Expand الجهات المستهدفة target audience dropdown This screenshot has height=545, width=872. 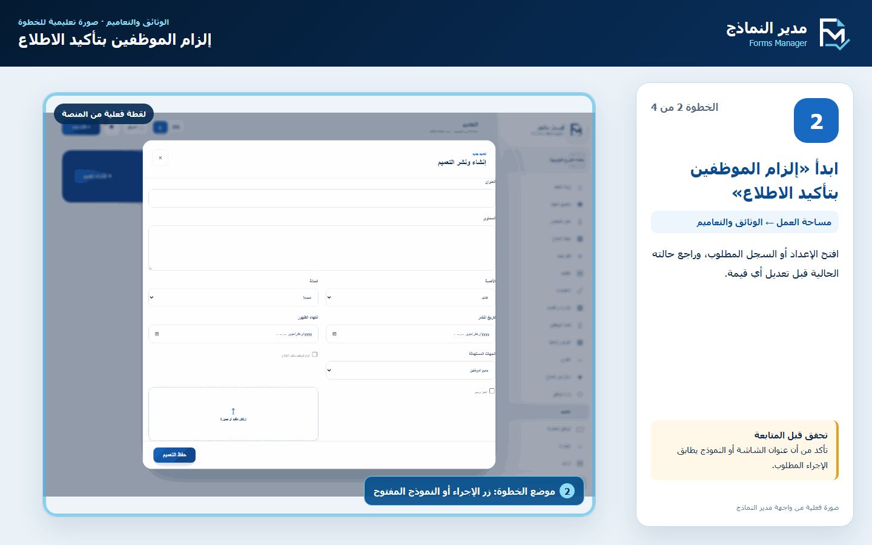411,370
